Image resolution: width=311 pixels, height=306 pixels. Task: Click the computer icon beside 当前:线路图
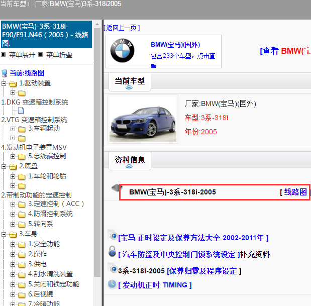click(x=5, y=73)
